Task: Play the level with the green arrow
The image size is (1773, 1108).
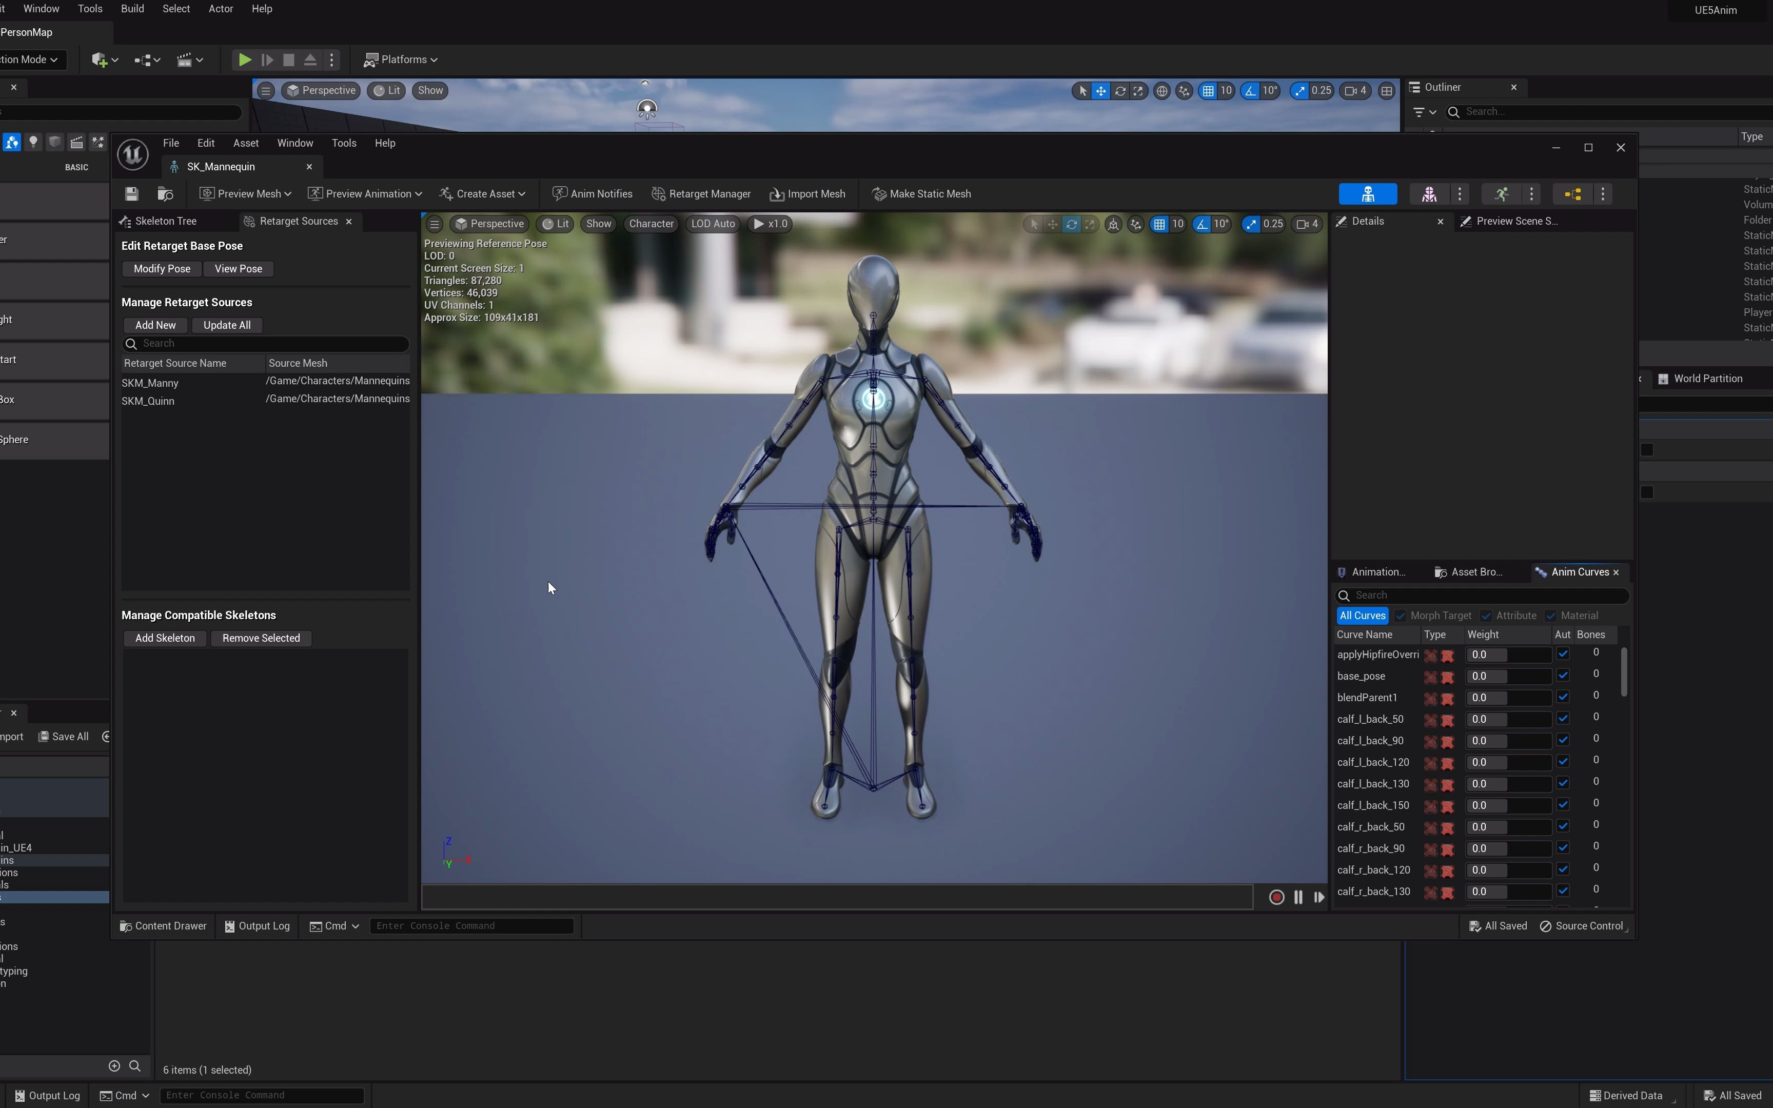Action: click(x=245, y=60)
